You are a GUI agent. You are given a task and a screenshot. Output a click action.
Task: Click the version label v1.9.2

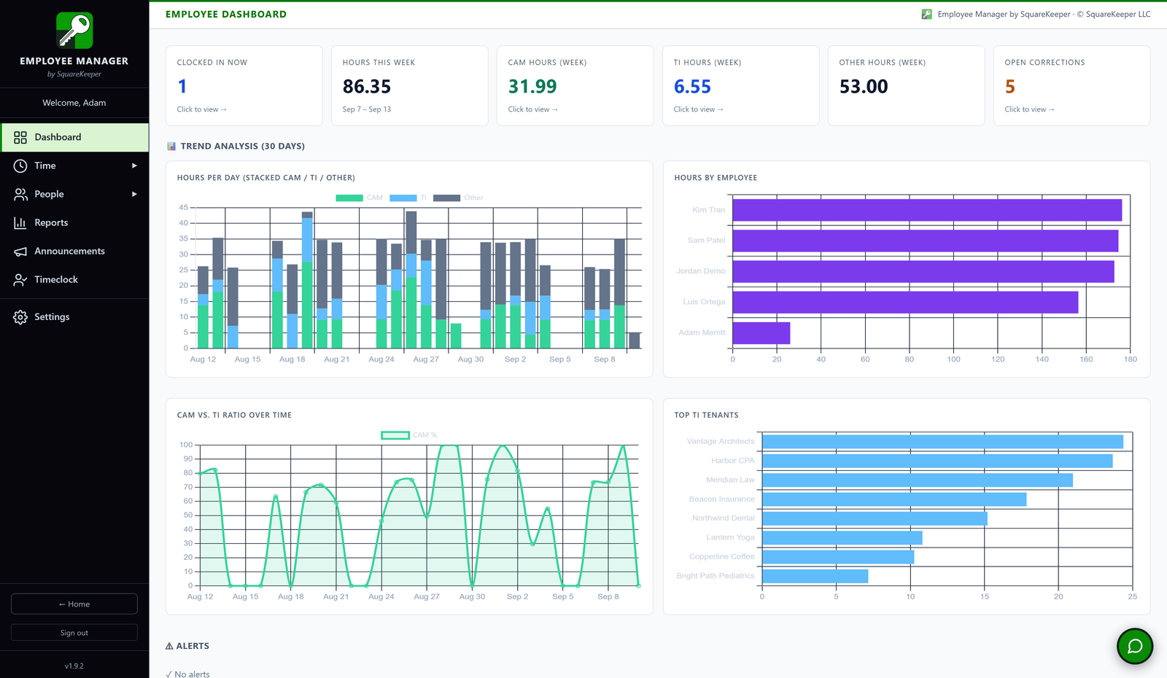point(74,666)
